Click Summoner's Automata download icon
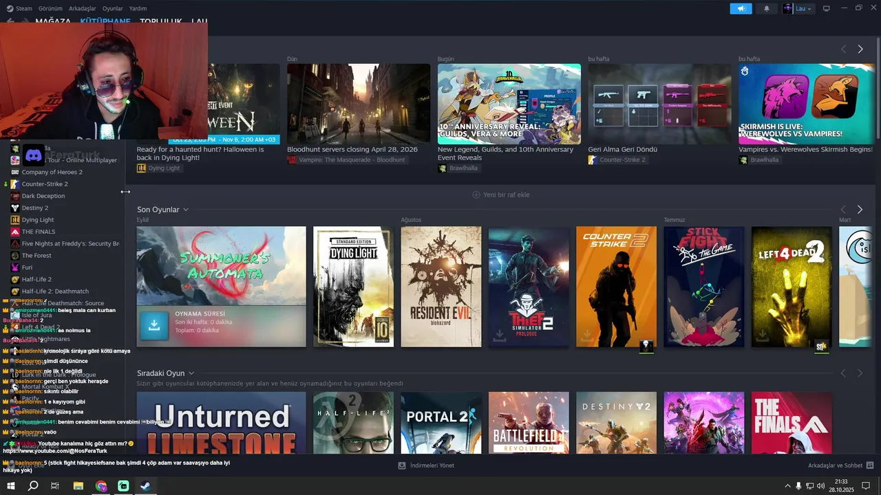881x495 pixels. click(x=154, y=325)
